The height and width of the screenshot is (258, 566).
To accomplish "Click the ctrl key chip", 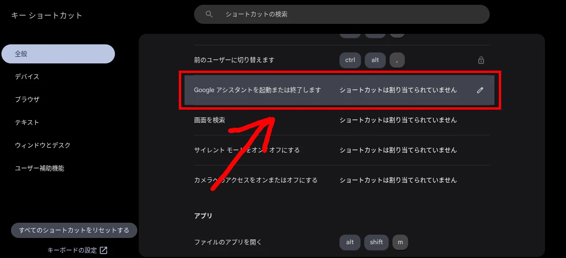I will pos(350,60).
